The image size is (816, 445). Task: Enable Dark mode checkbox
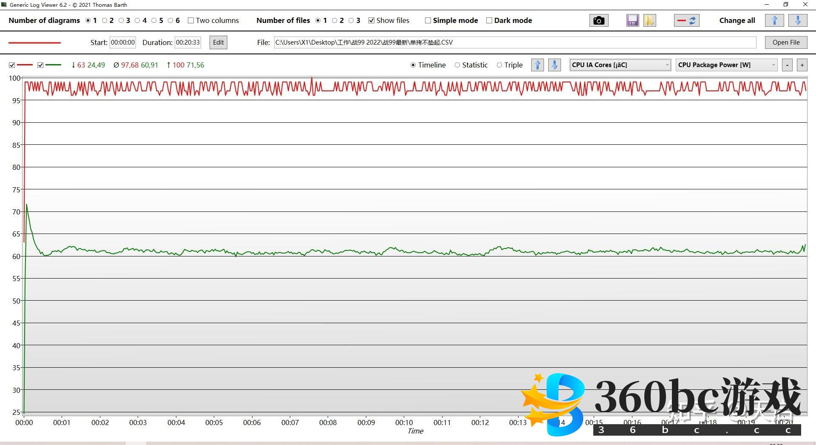489,20
